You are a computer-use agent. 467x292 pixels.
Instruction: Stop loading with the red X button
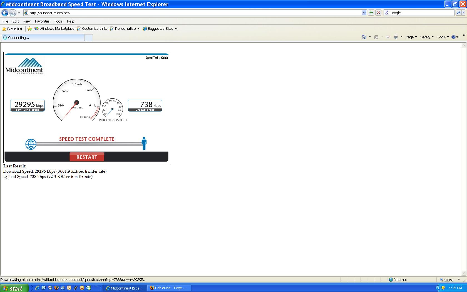point(378,13)
